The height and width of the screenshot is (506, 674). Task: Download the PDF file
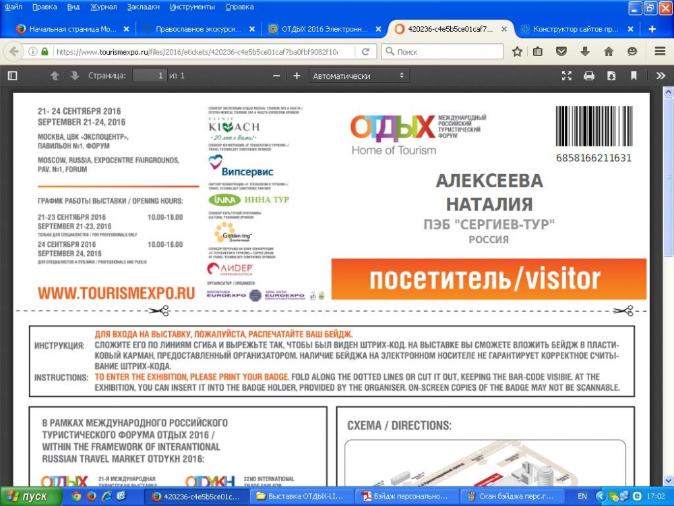coord(611,76)
